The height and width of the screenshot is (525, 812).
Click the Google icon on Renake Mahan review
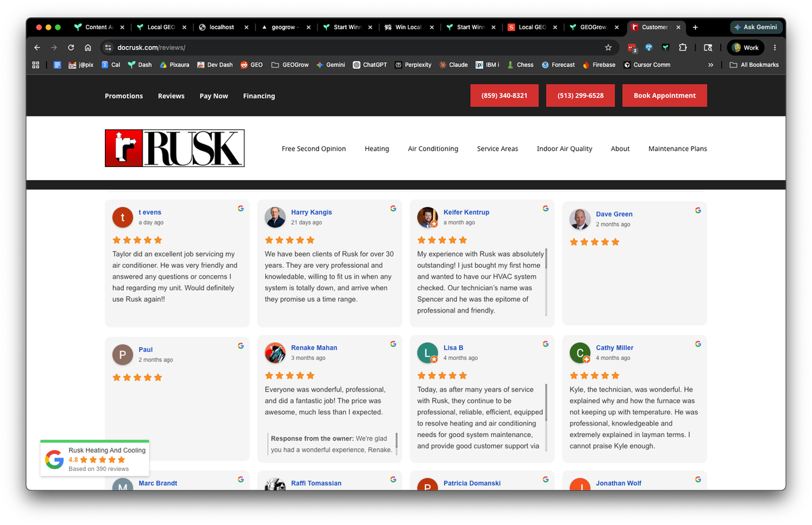click(x=393, y=344)
